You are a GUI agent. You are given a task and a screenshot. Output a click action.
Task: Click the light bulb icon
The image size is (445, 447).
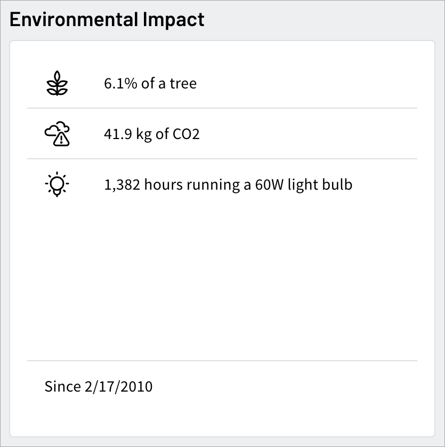(57, 184)
